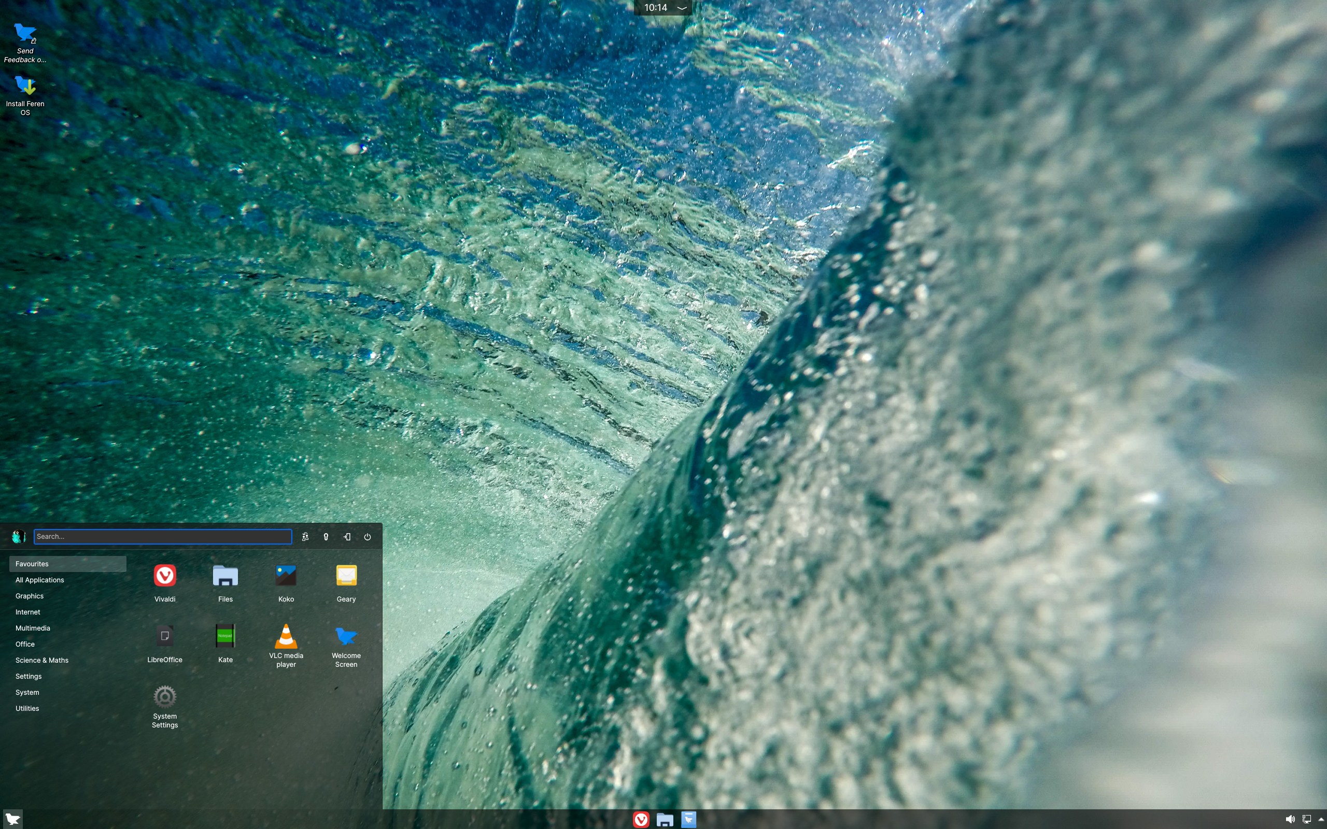Click the Vivaldi icon in the taskbar
The width and height of the screenshot is (1327, 829).
[641, 819]
